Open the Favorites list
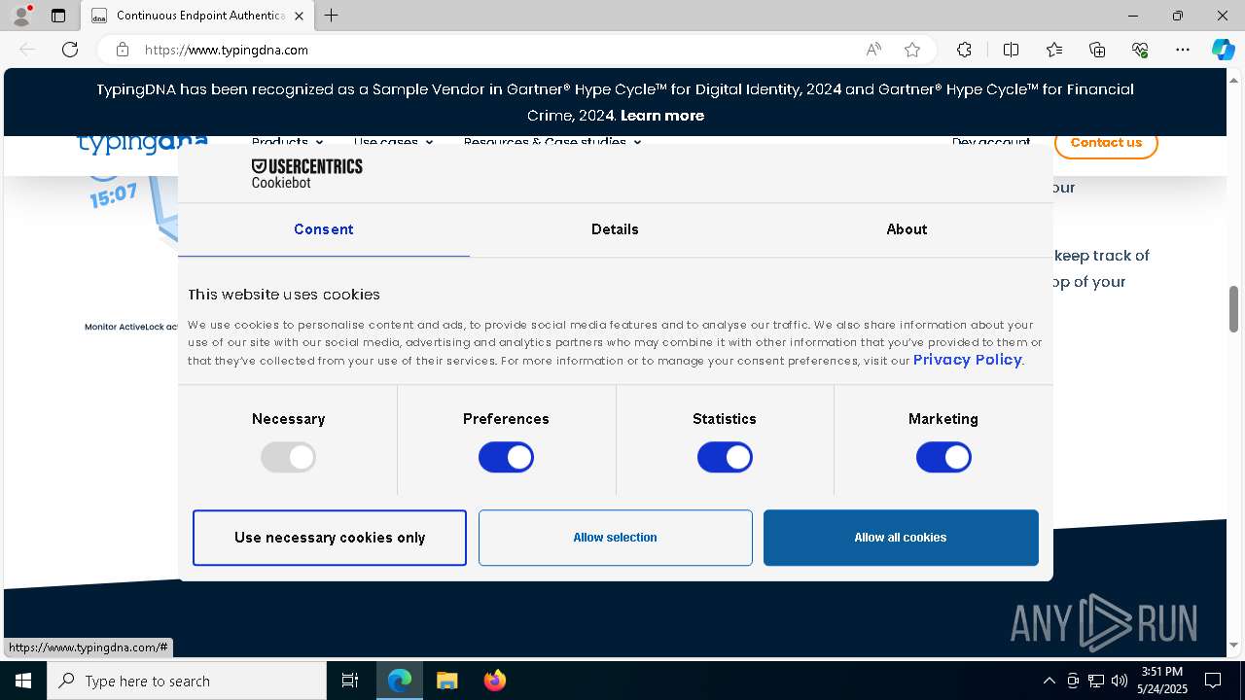The image size is (1245, 700). pos(1054,50)
